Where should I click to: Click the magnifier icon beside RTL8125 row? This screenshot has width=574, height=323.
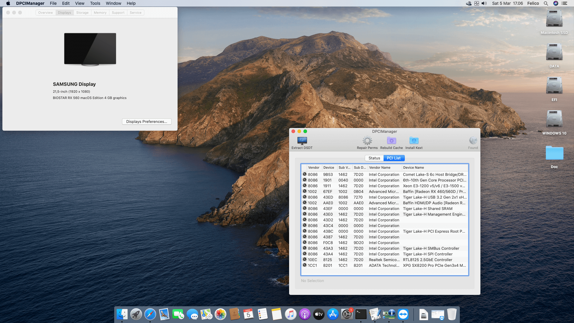pos(305,260)
